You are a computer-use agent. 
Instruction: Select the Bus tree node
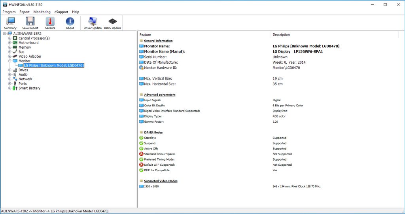tap(21, 52)
